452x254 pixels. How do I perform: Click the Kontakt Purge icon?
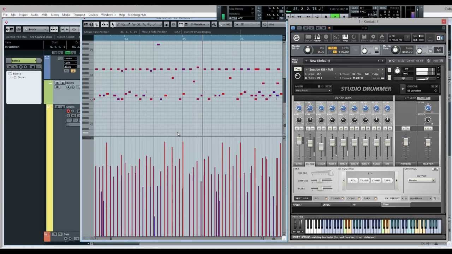pos(382,38)
